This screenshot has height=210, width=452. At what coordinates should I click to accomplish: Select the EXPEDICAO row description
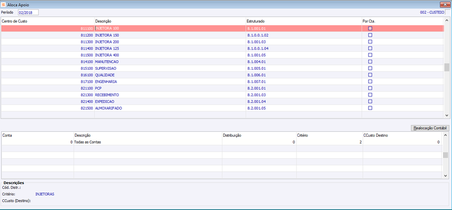click(170, 101)
